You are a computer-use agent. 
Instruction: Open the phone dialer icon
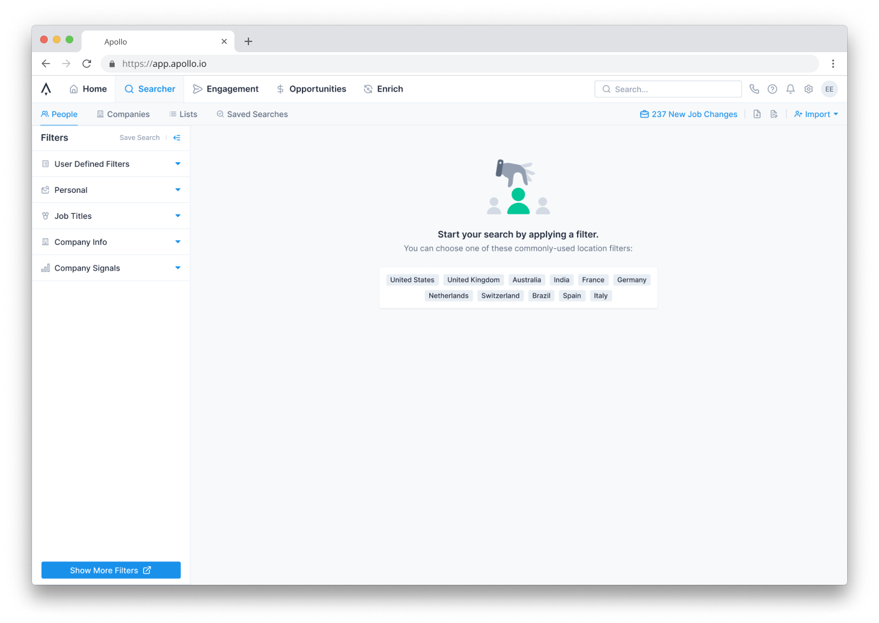[x=754, y=89]
